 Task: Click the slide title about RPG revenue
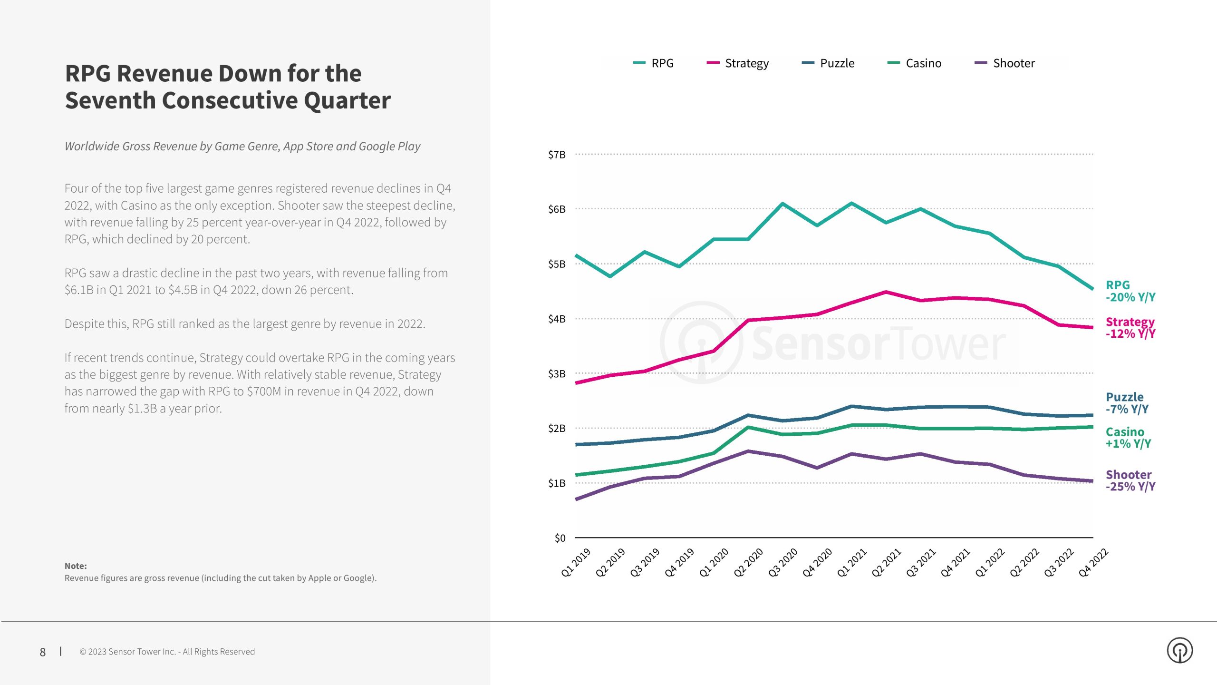tap(228, 87)
